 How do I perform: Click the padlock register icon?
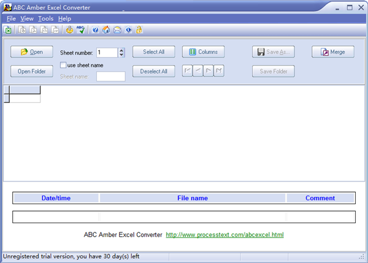[139, 29]
